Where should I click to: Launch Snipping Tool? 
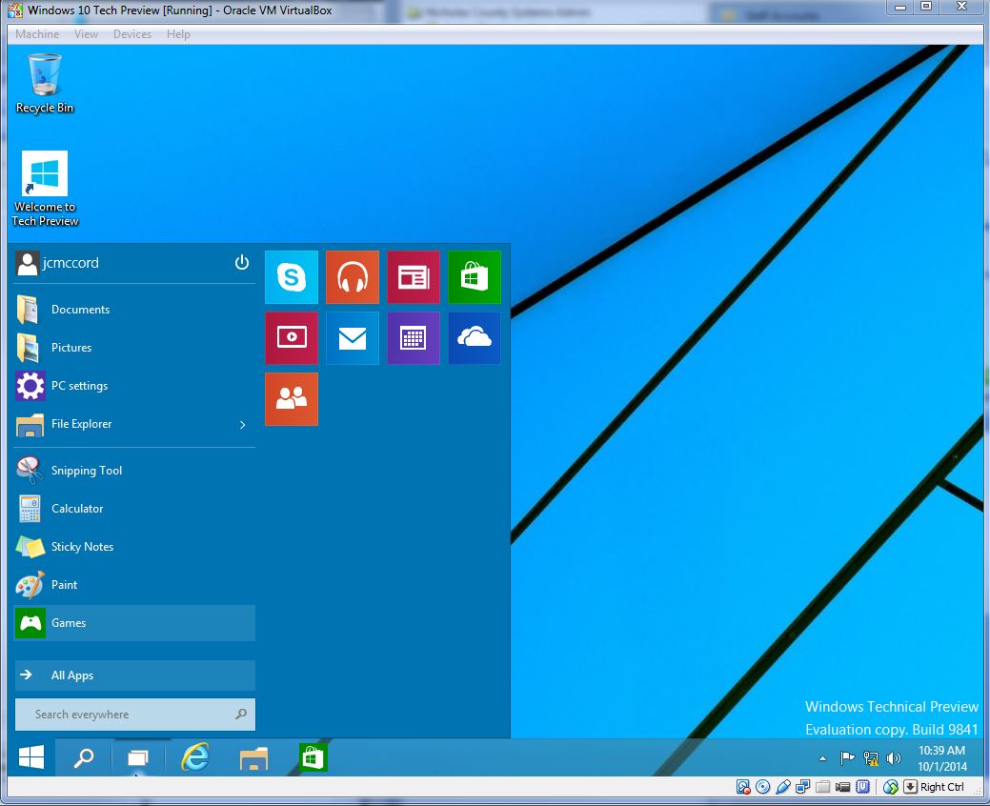click(x=134, y=471)
